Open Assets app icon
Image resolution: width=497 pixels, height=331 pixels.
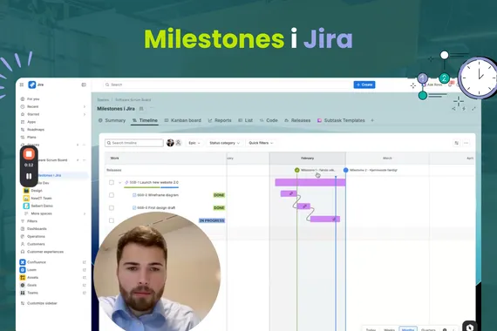pyautogui.click(x=23, y=278)
